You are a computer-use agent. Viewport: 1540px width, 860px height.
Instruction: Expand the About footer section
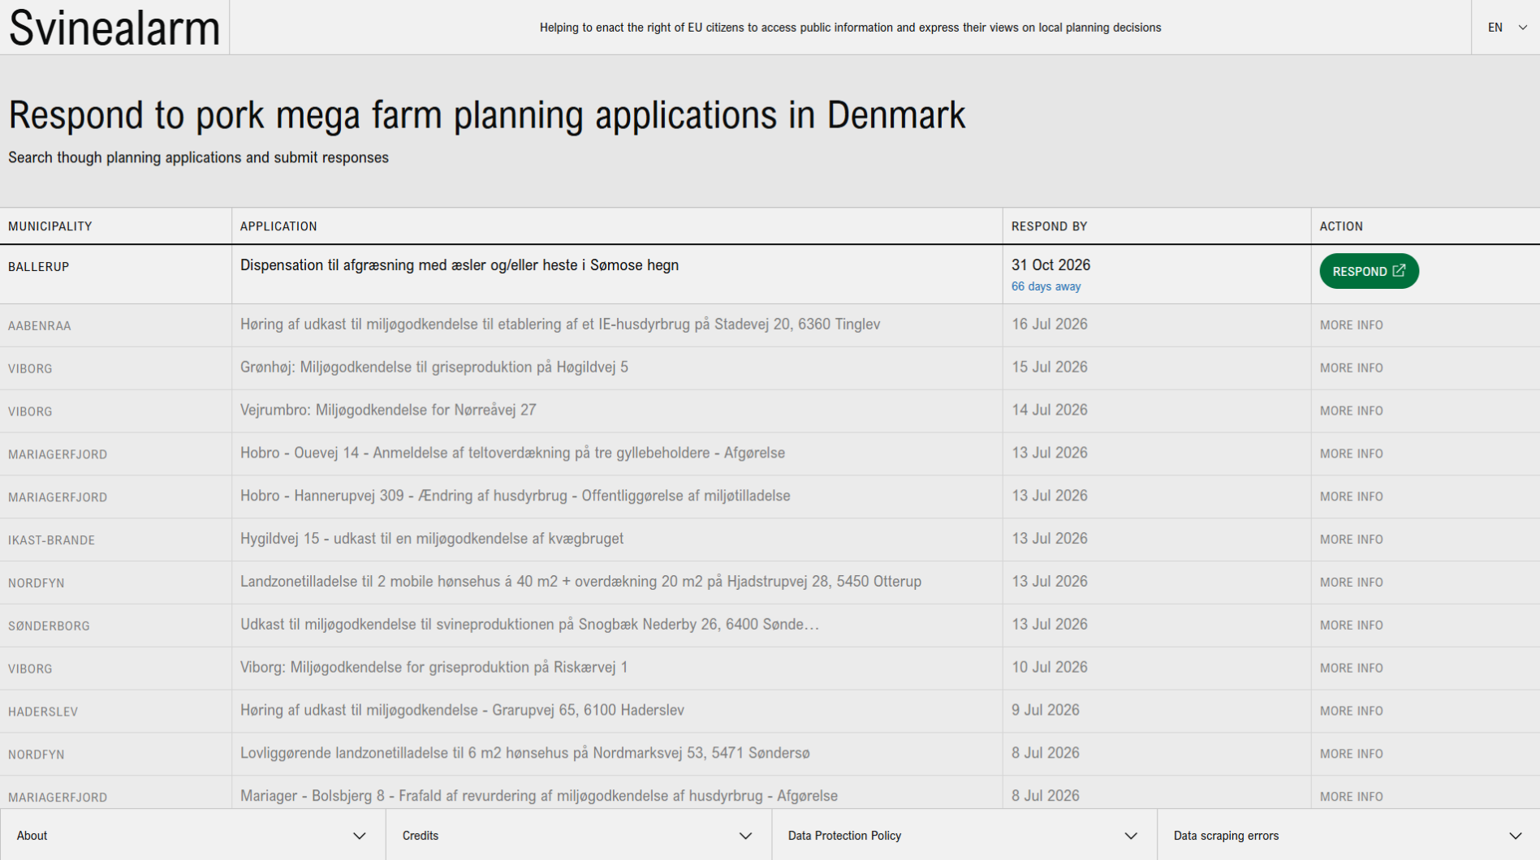(192, 835)
